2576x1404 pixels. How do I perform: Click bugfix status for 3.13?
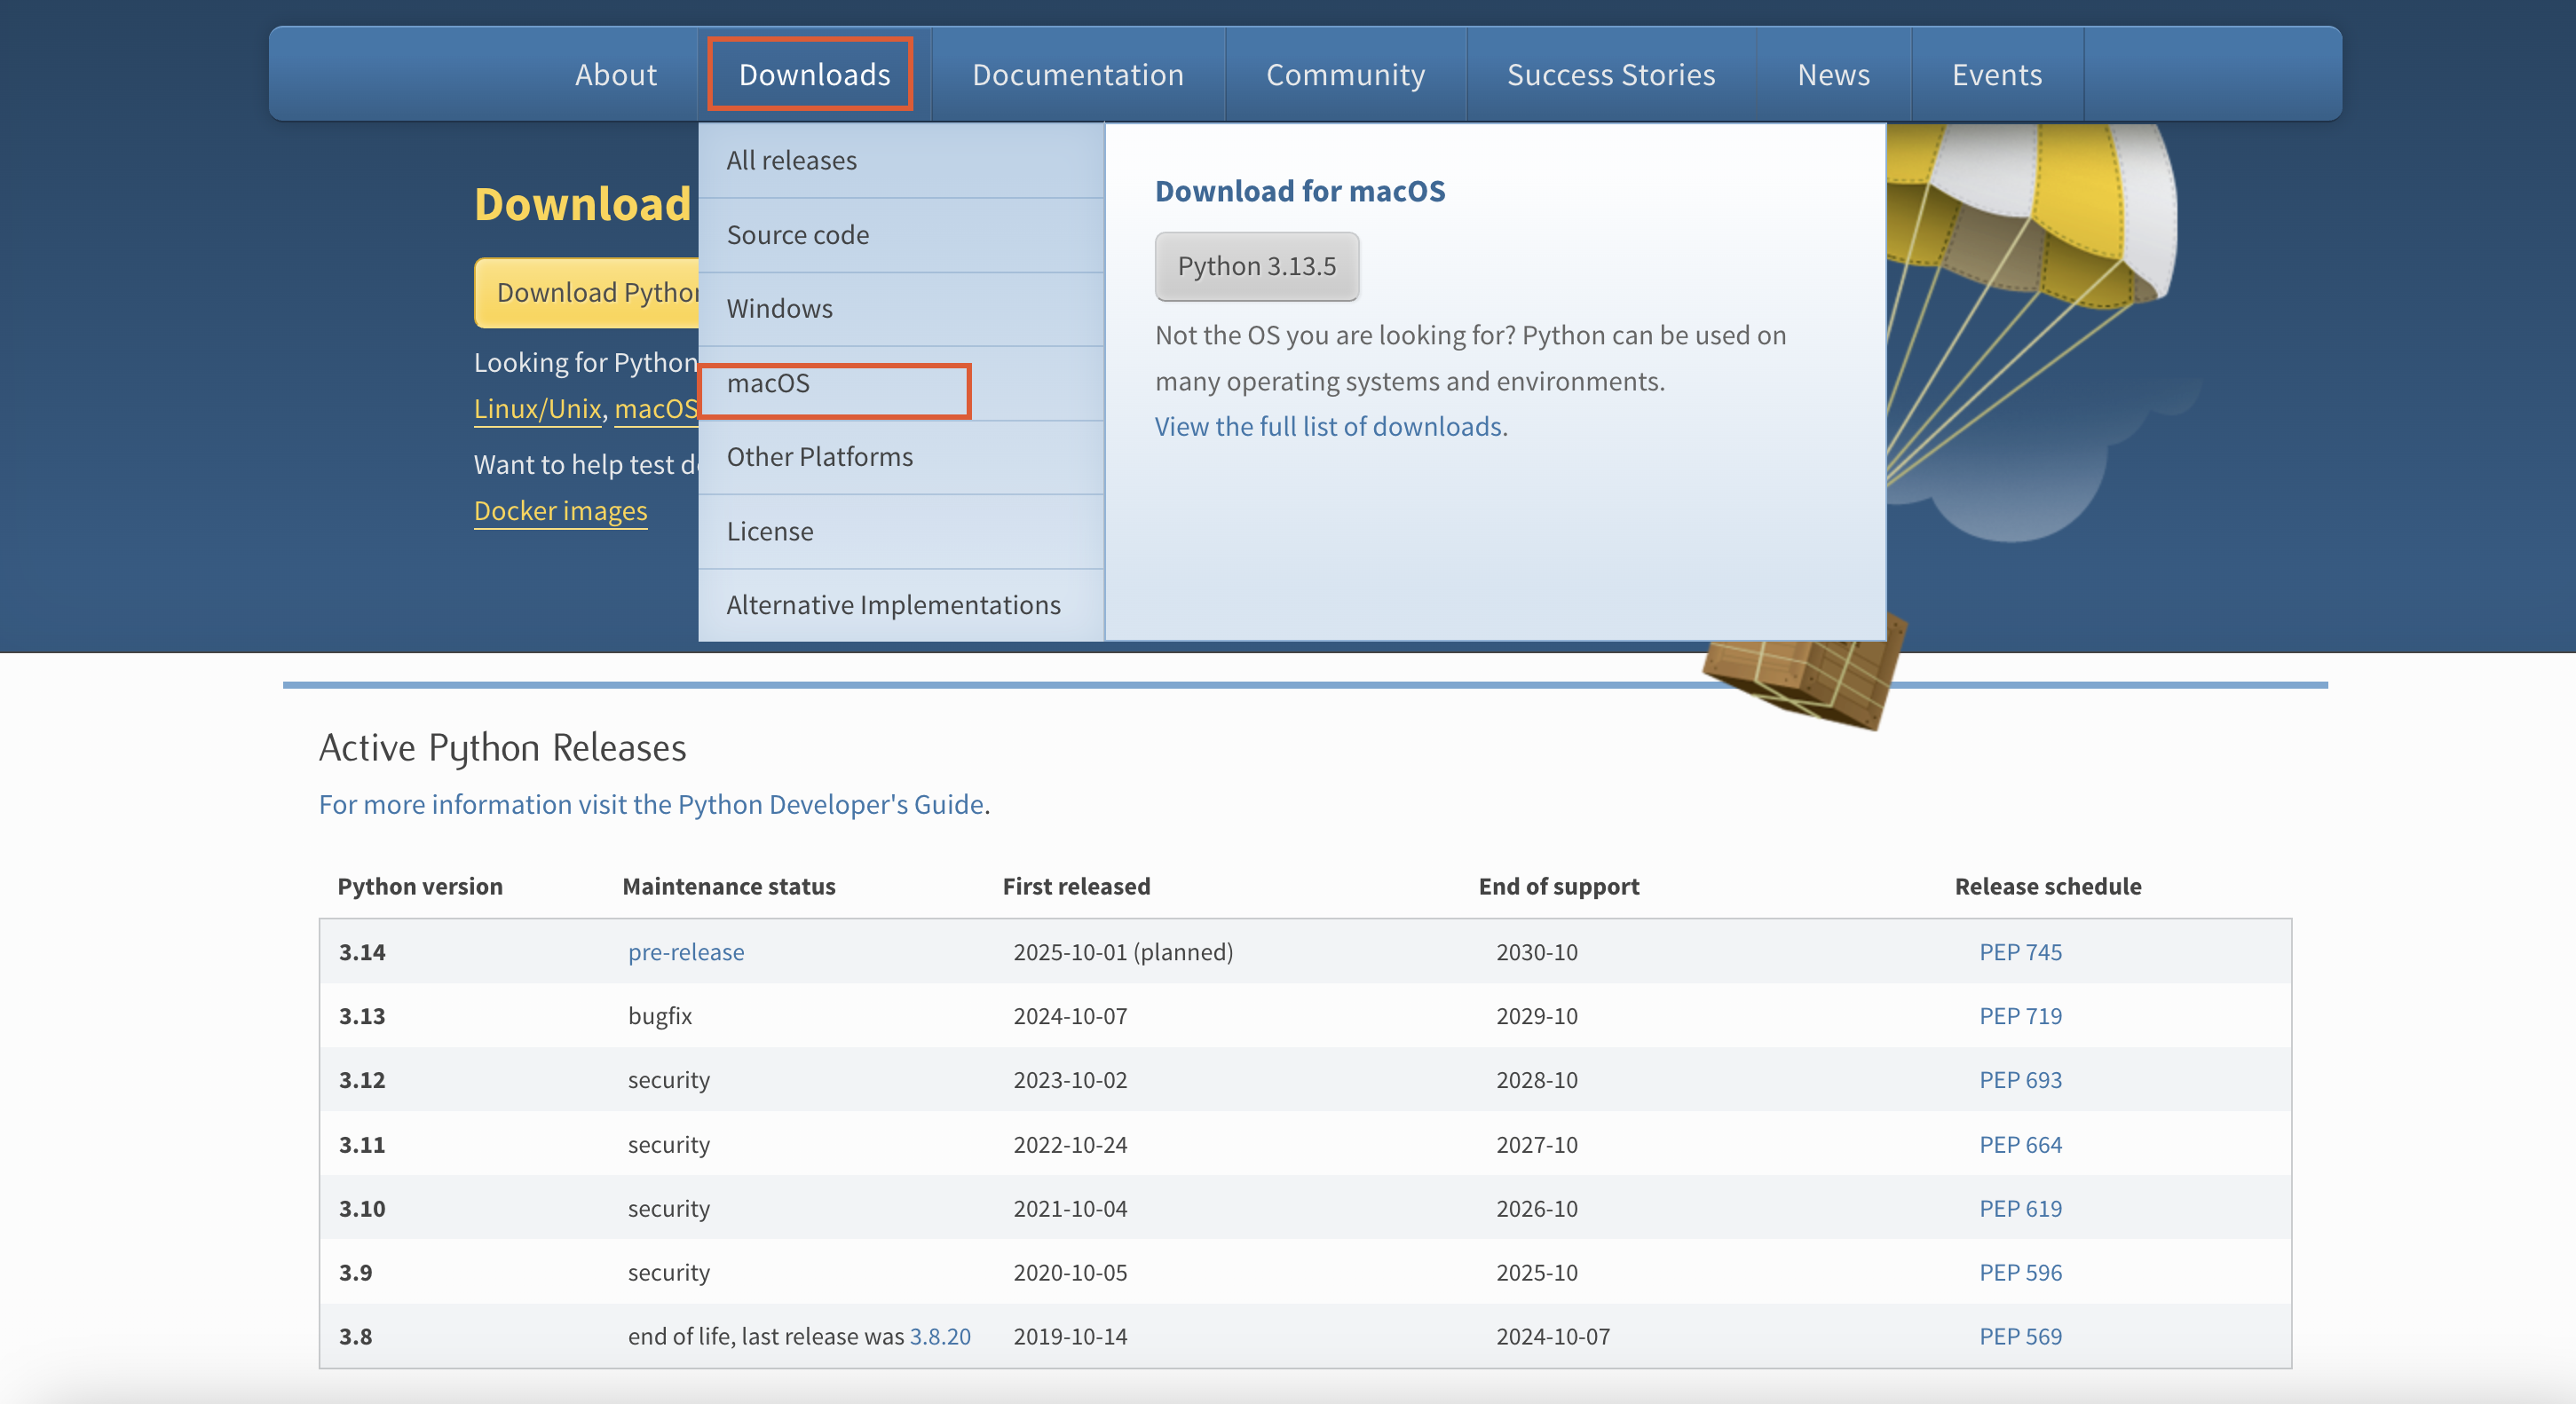pos(660,1016)
